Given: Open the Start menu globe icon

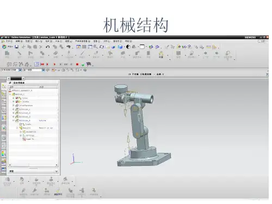Looking at the screenshot, I should [x=4, y=47].
